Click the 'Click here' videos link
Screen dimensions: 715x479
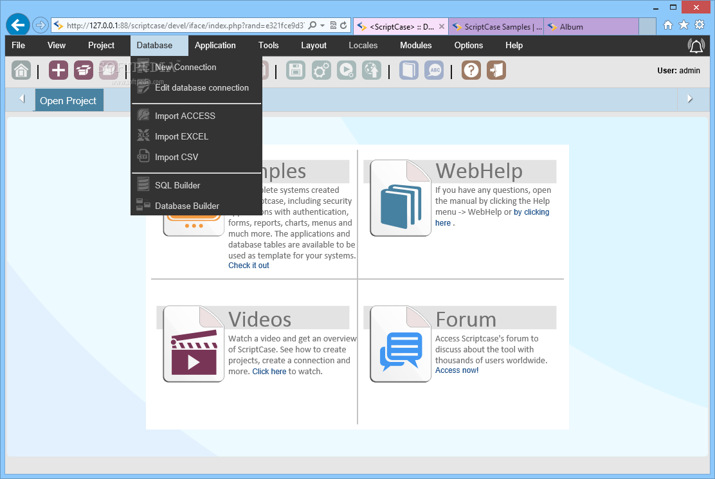(269, 372)
